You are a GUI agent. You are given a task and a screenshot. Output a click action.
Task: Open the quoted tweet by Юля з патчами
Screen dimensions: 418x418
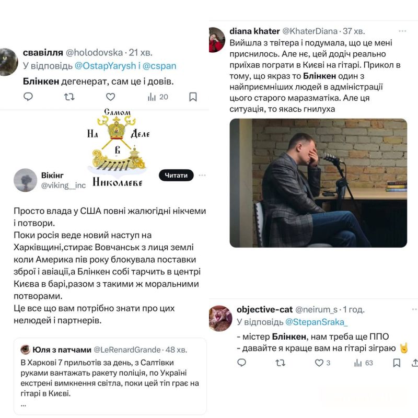click(x=110, y=376)
